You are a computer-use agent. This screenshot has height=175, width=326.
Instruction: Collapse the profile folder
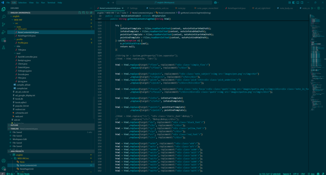15,39
